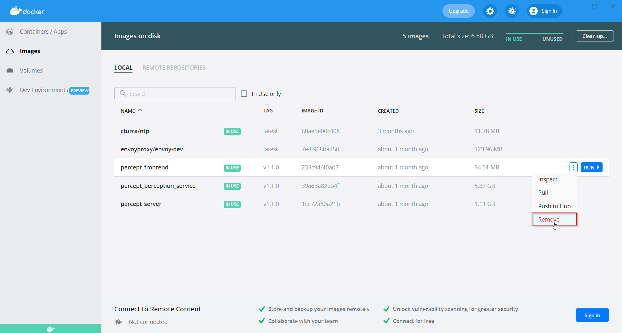Click the IN USE / UNUSED usage bar
This screenshot has width=622, height=333.
click(x=534, y=33)
